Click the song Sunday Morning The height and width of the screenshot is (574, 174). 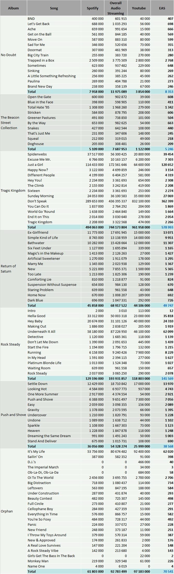(x=41, y=196)
